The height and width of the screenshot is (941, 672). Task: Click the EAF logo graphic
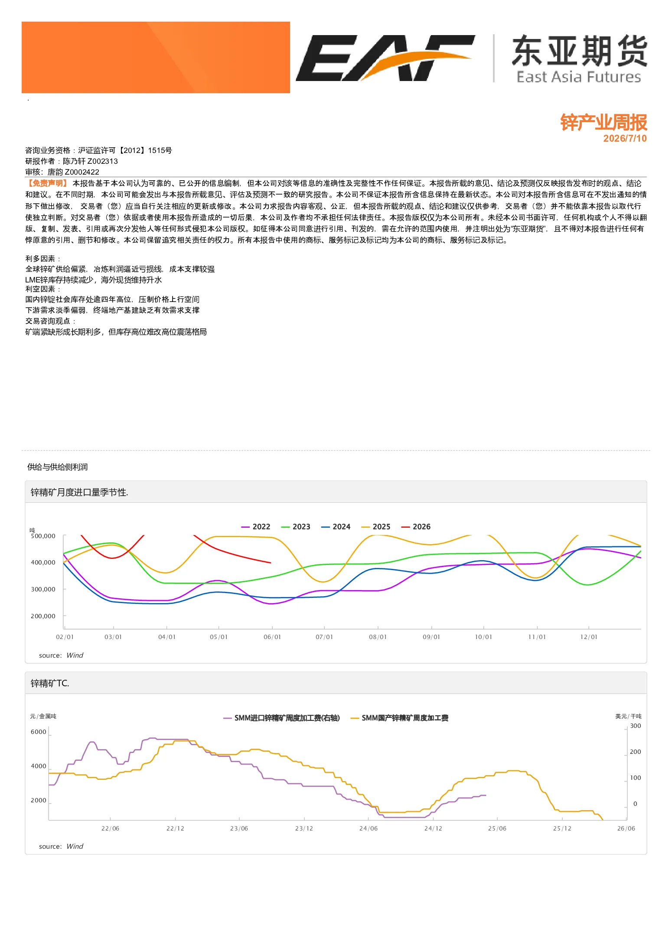(385, 58)
